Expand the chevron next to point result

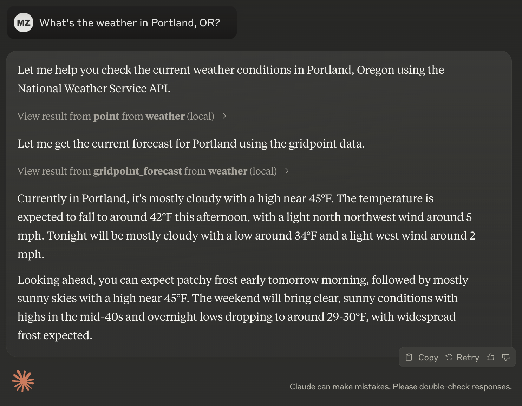224,116
